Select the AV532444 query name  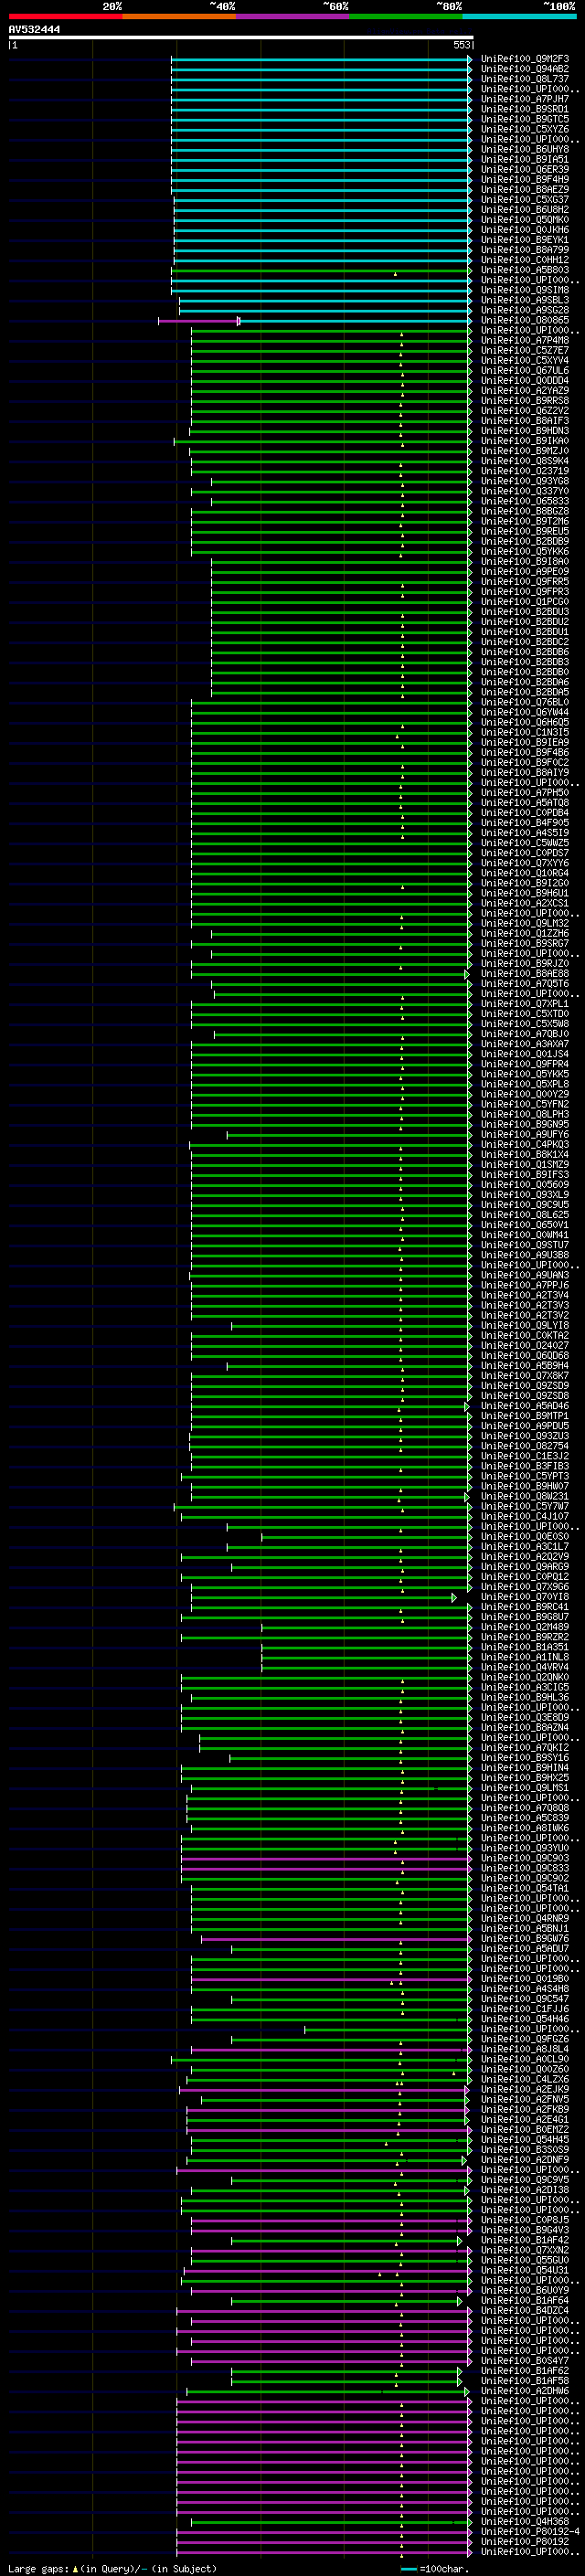point(34,30)
